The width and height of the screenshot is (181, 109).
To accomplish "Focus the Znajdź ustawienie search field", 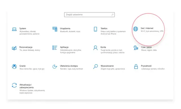I will [89, 14].
